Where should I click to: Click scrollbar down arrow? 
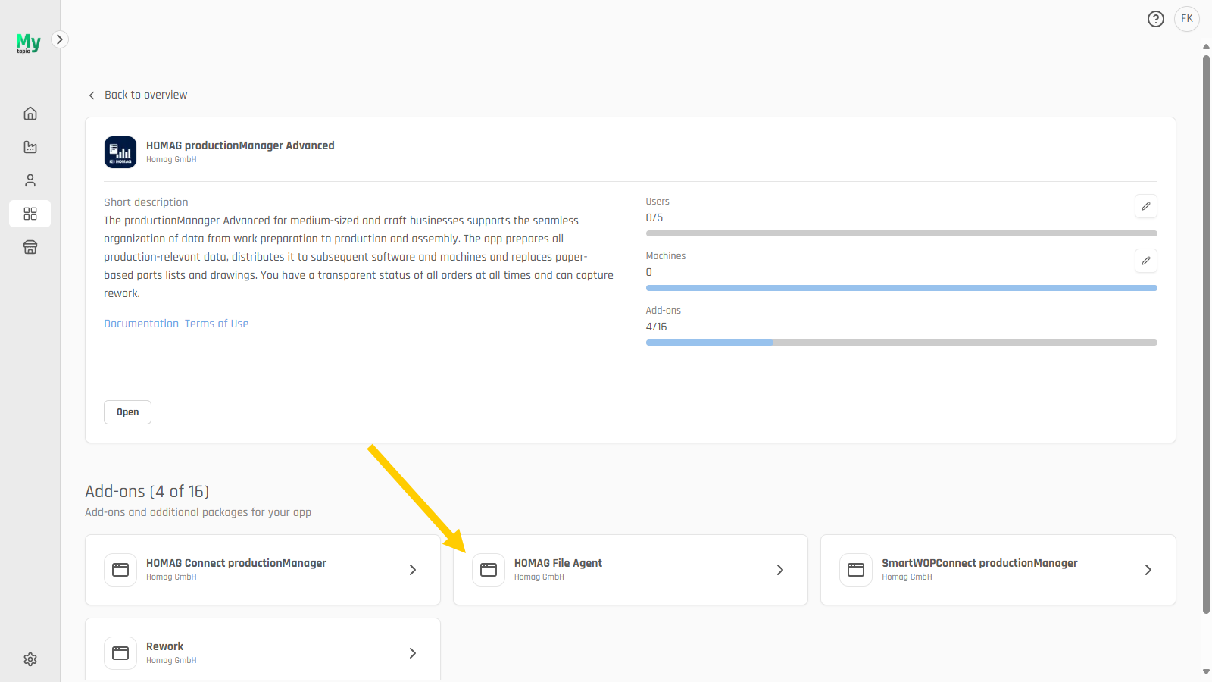click(1206, 672)
